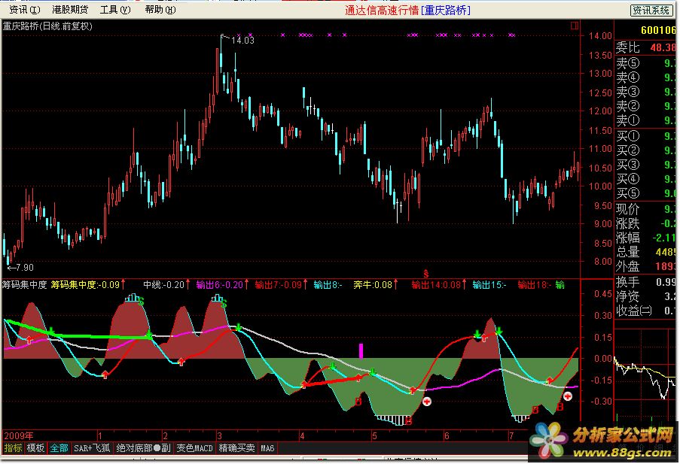Click the 奔牛:0.08 indicator value

(373, 285)
